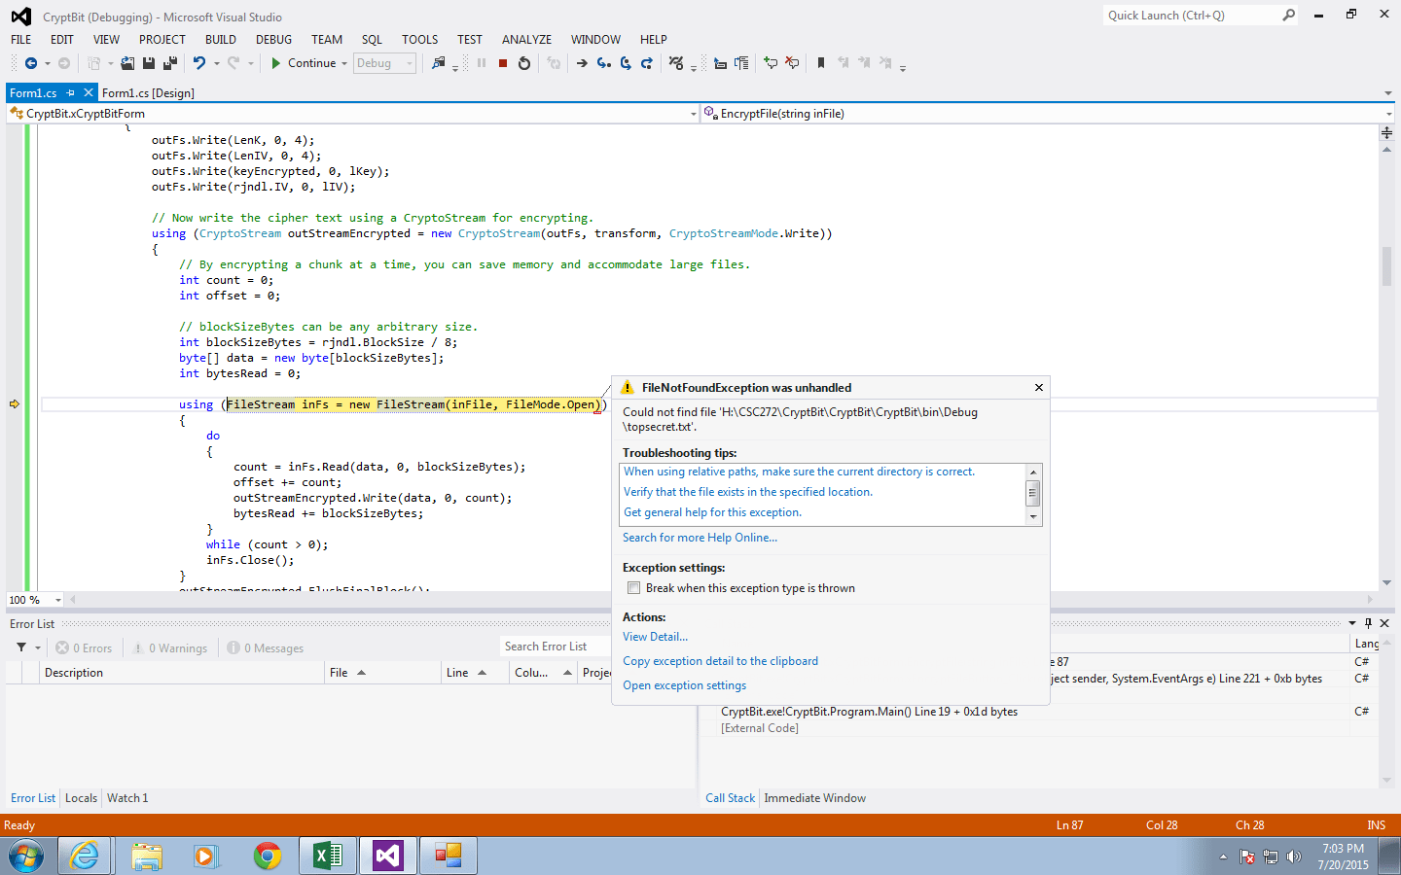Toggle Break when this exception type is thrown
This screenshot has width=1401, height=875.
point(633,587)
